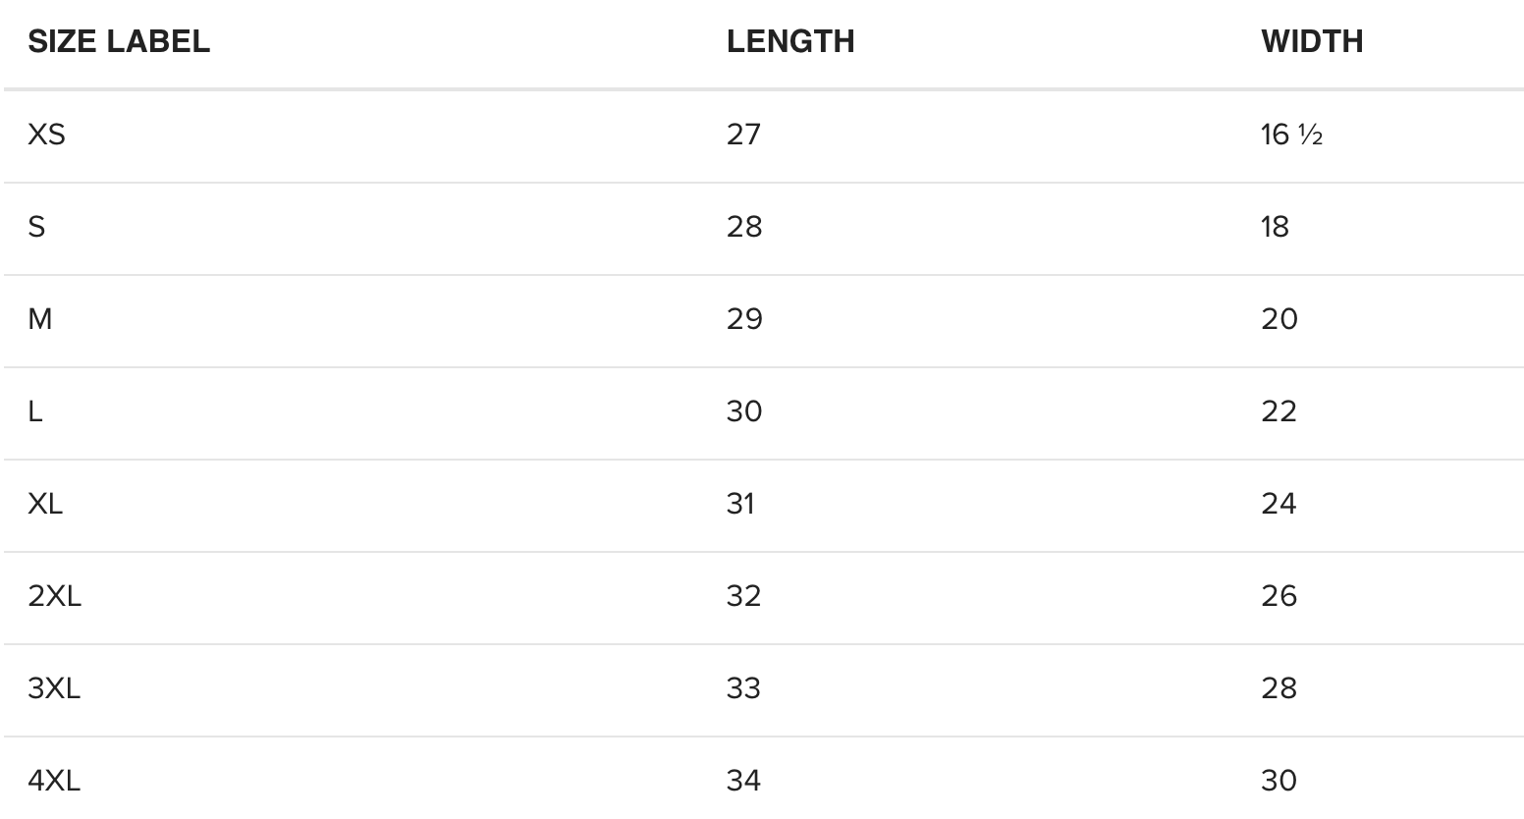1524x819 pixels.
Task: Click the 2XL size label cell
Action: [54, 596]
